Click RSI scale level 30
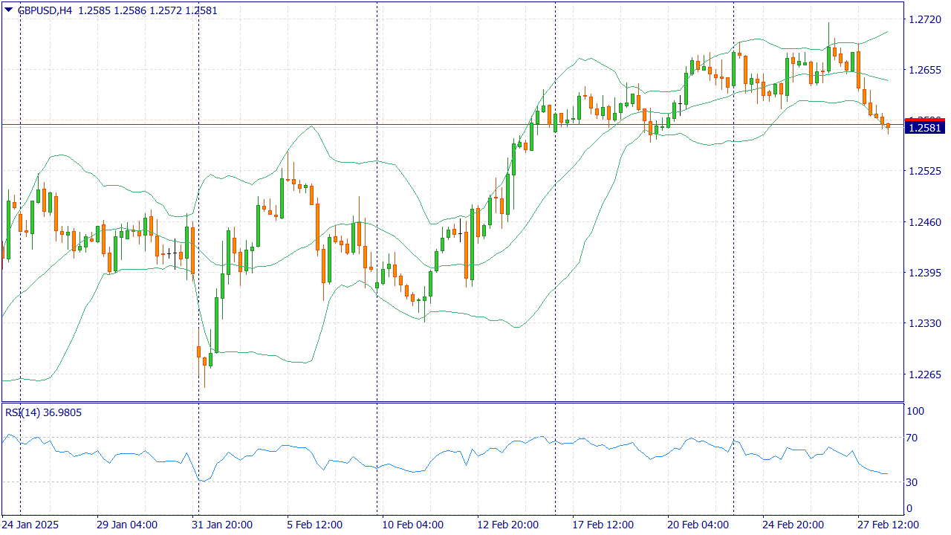The height and width of the screenshot is (535, 951). click(x=912, y=482)
